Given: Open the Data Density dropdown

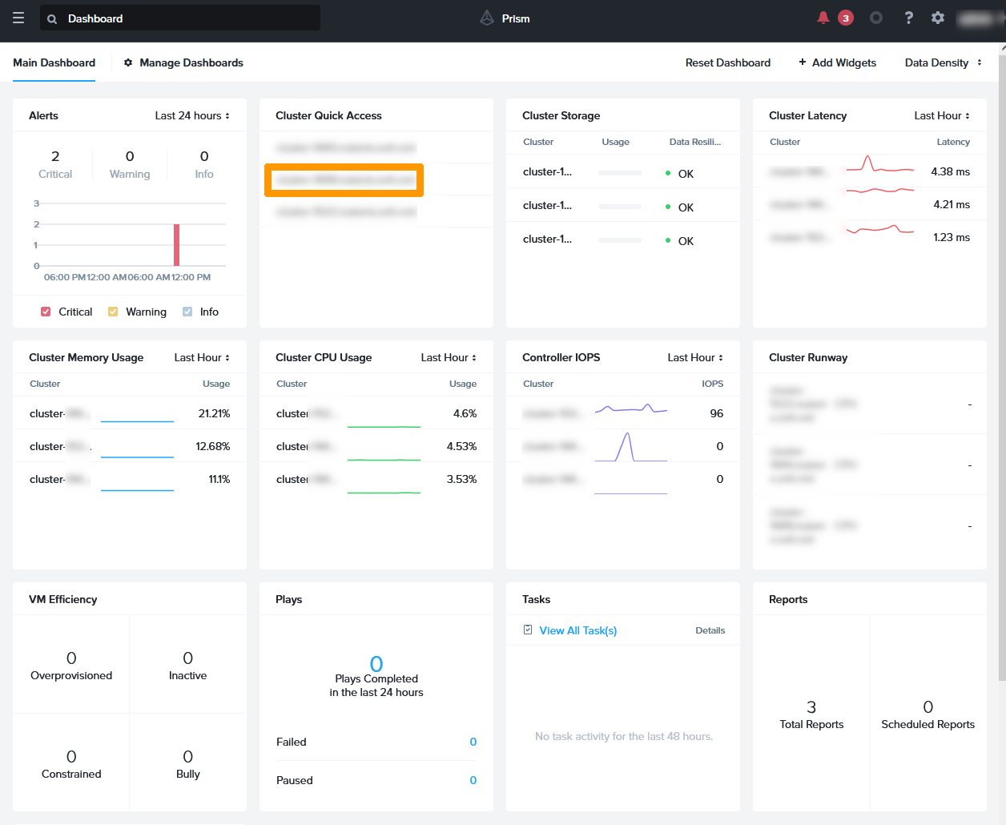Looking at the screenshot, I should click(943, 62).
